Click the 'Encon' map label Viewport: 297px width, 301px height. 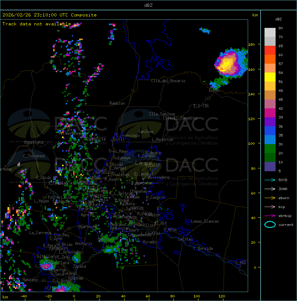click(214, 90)
